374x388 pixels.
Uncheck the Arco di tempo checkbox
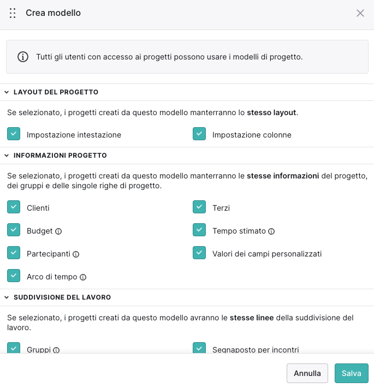[14, 276]
